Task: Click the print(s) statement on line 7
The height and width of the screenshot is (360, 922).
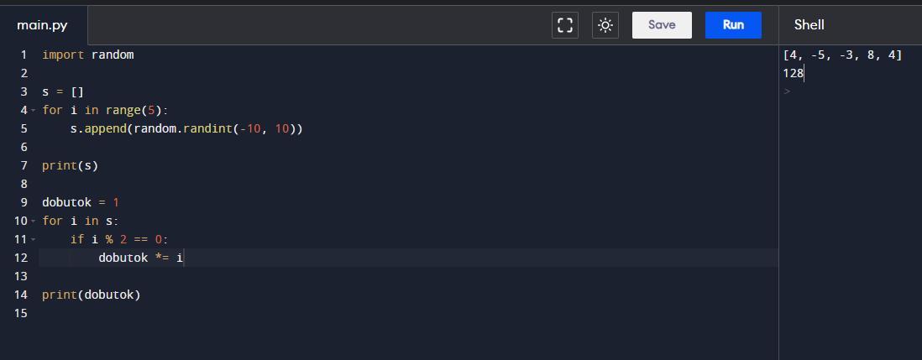Action: 70,165
